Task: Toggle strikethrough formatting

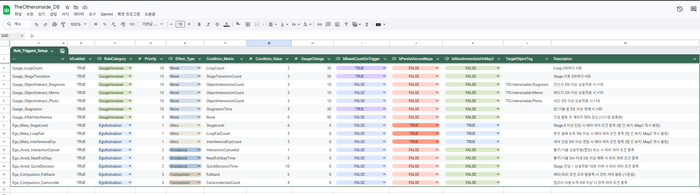Action: pyautogui.click(x=217, y=25)
